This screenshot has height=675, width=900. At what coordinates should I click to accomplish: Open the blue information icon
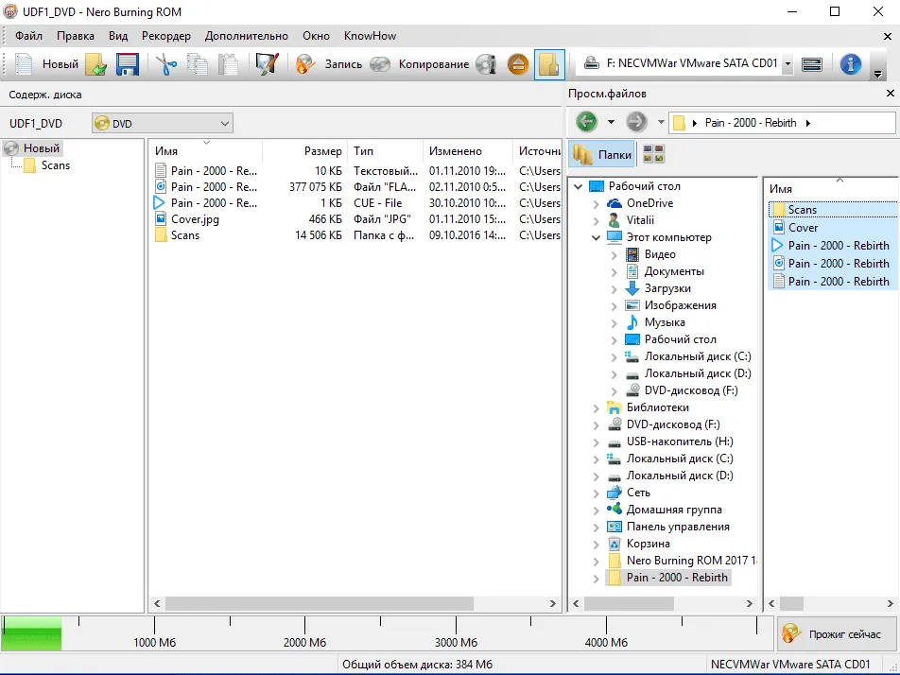[x=851, y=63]
